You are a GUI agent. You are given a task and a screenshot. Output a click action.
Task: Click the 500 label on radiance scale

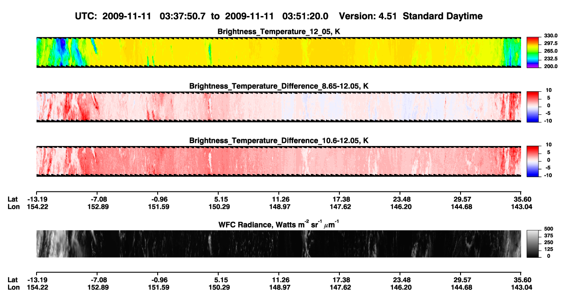[547, 228]
